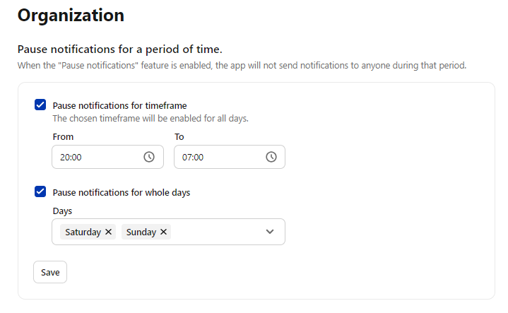The height and width of the screenshot is (313, 508).
Task: Focus the From time field showing 20:00
Action: 107,157
